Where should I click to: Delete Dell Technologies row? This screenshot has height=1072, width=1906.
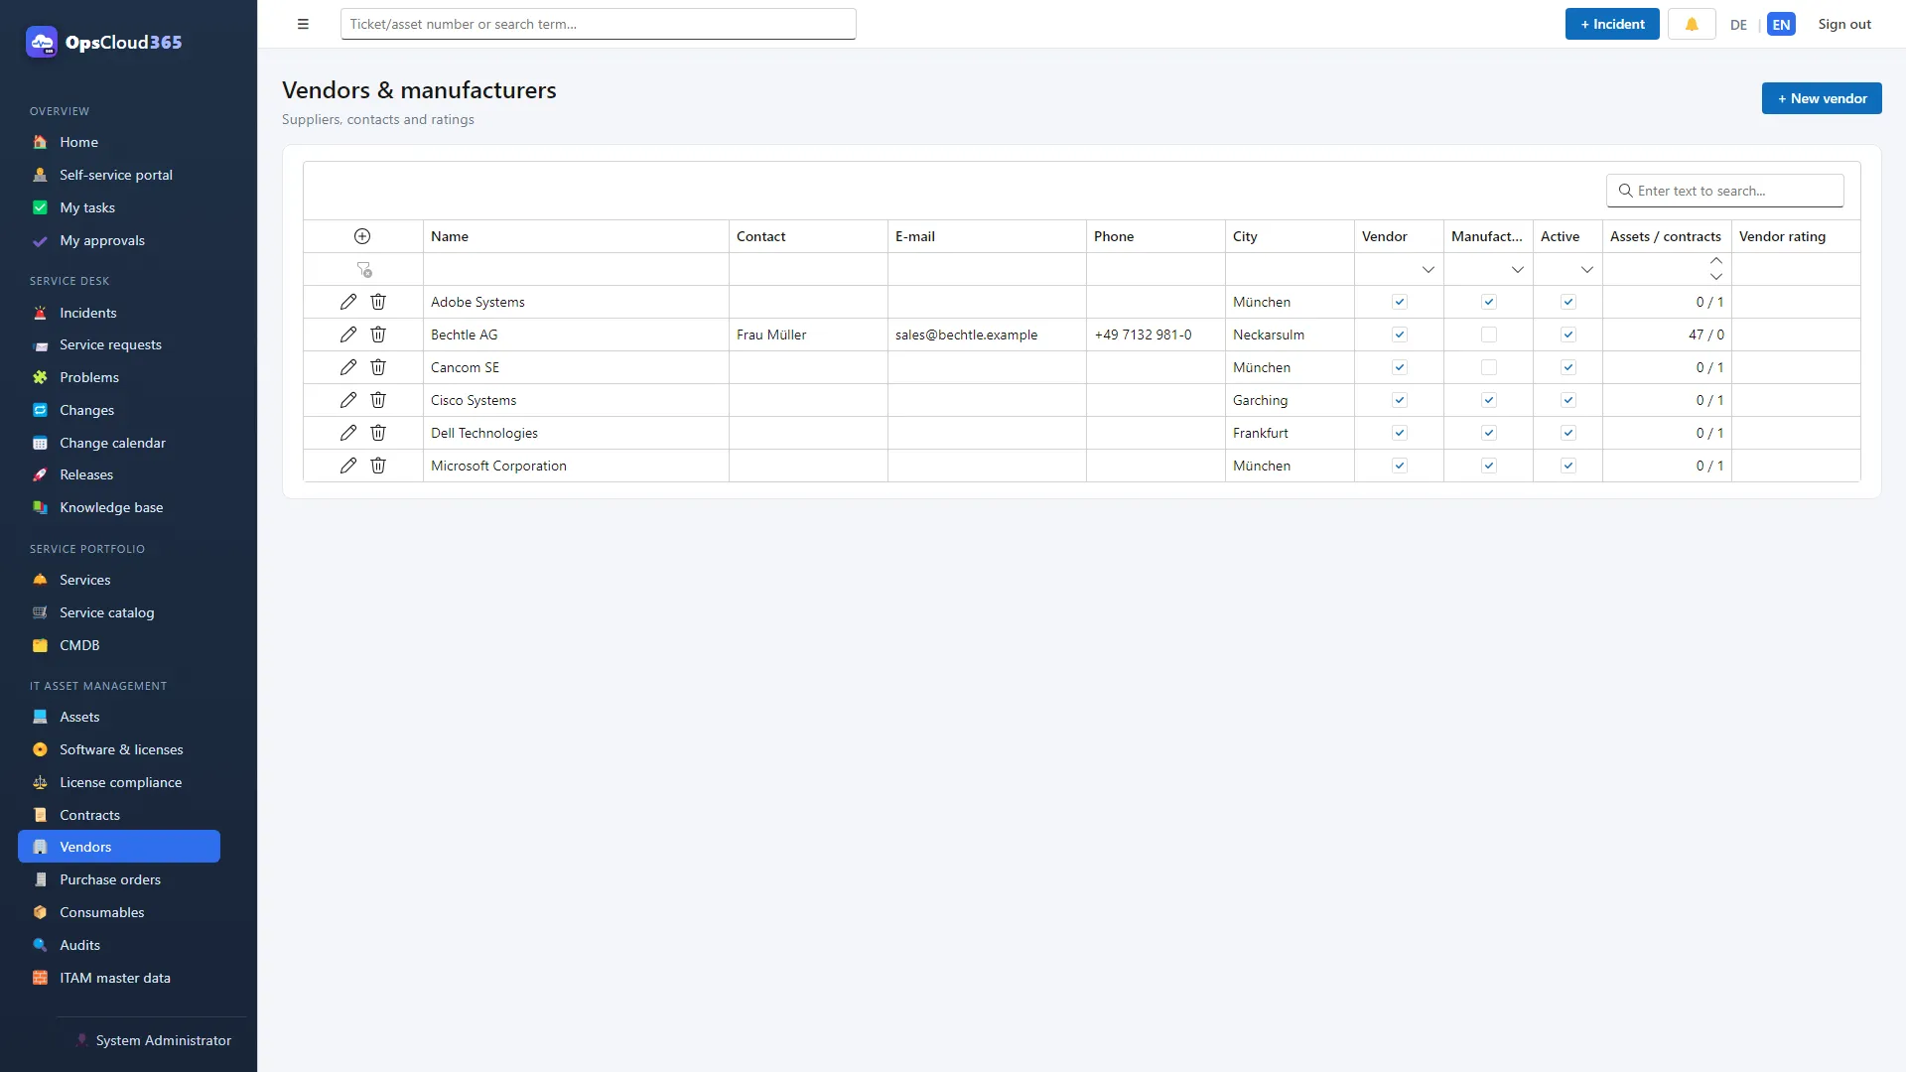coord(378,433)
